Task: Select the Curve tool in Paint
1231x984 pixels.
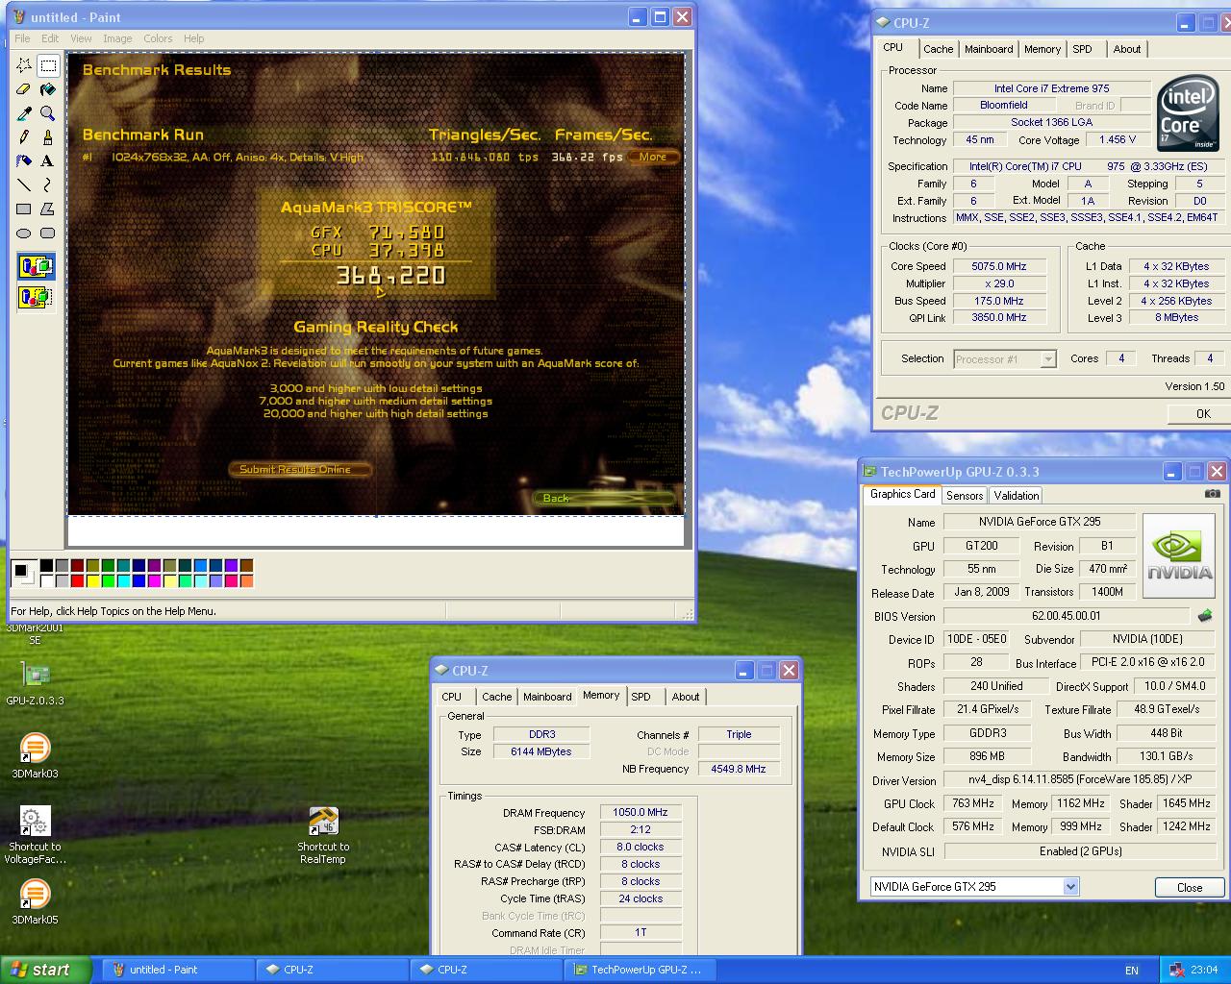Action: [x=48, y=185]
